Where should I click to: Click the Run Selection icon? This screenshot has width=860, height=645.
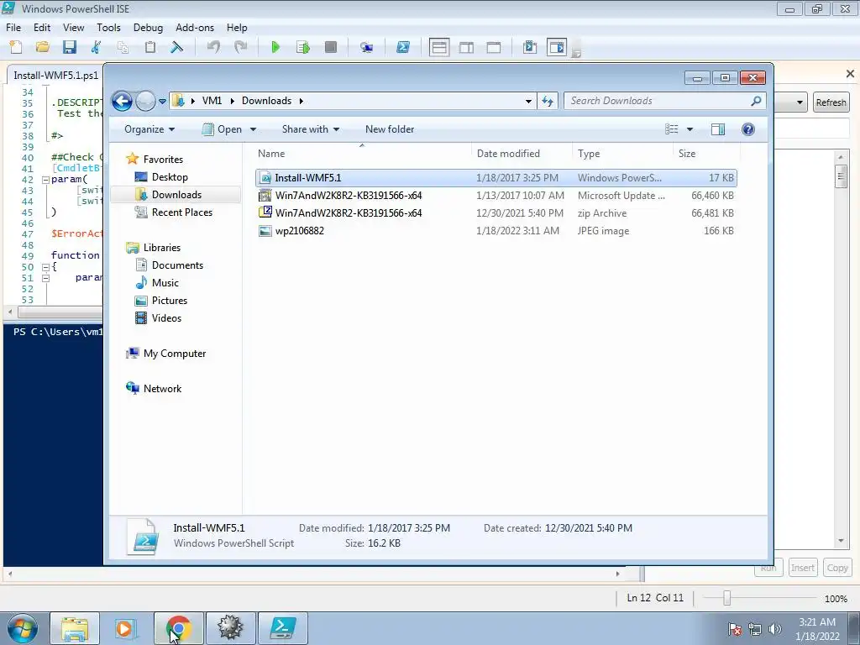302,47
